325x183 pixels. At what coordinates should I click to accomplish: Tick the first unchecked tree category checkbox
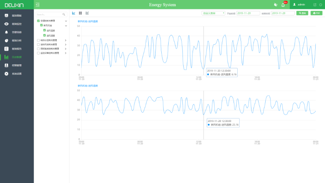coord(38,40)
